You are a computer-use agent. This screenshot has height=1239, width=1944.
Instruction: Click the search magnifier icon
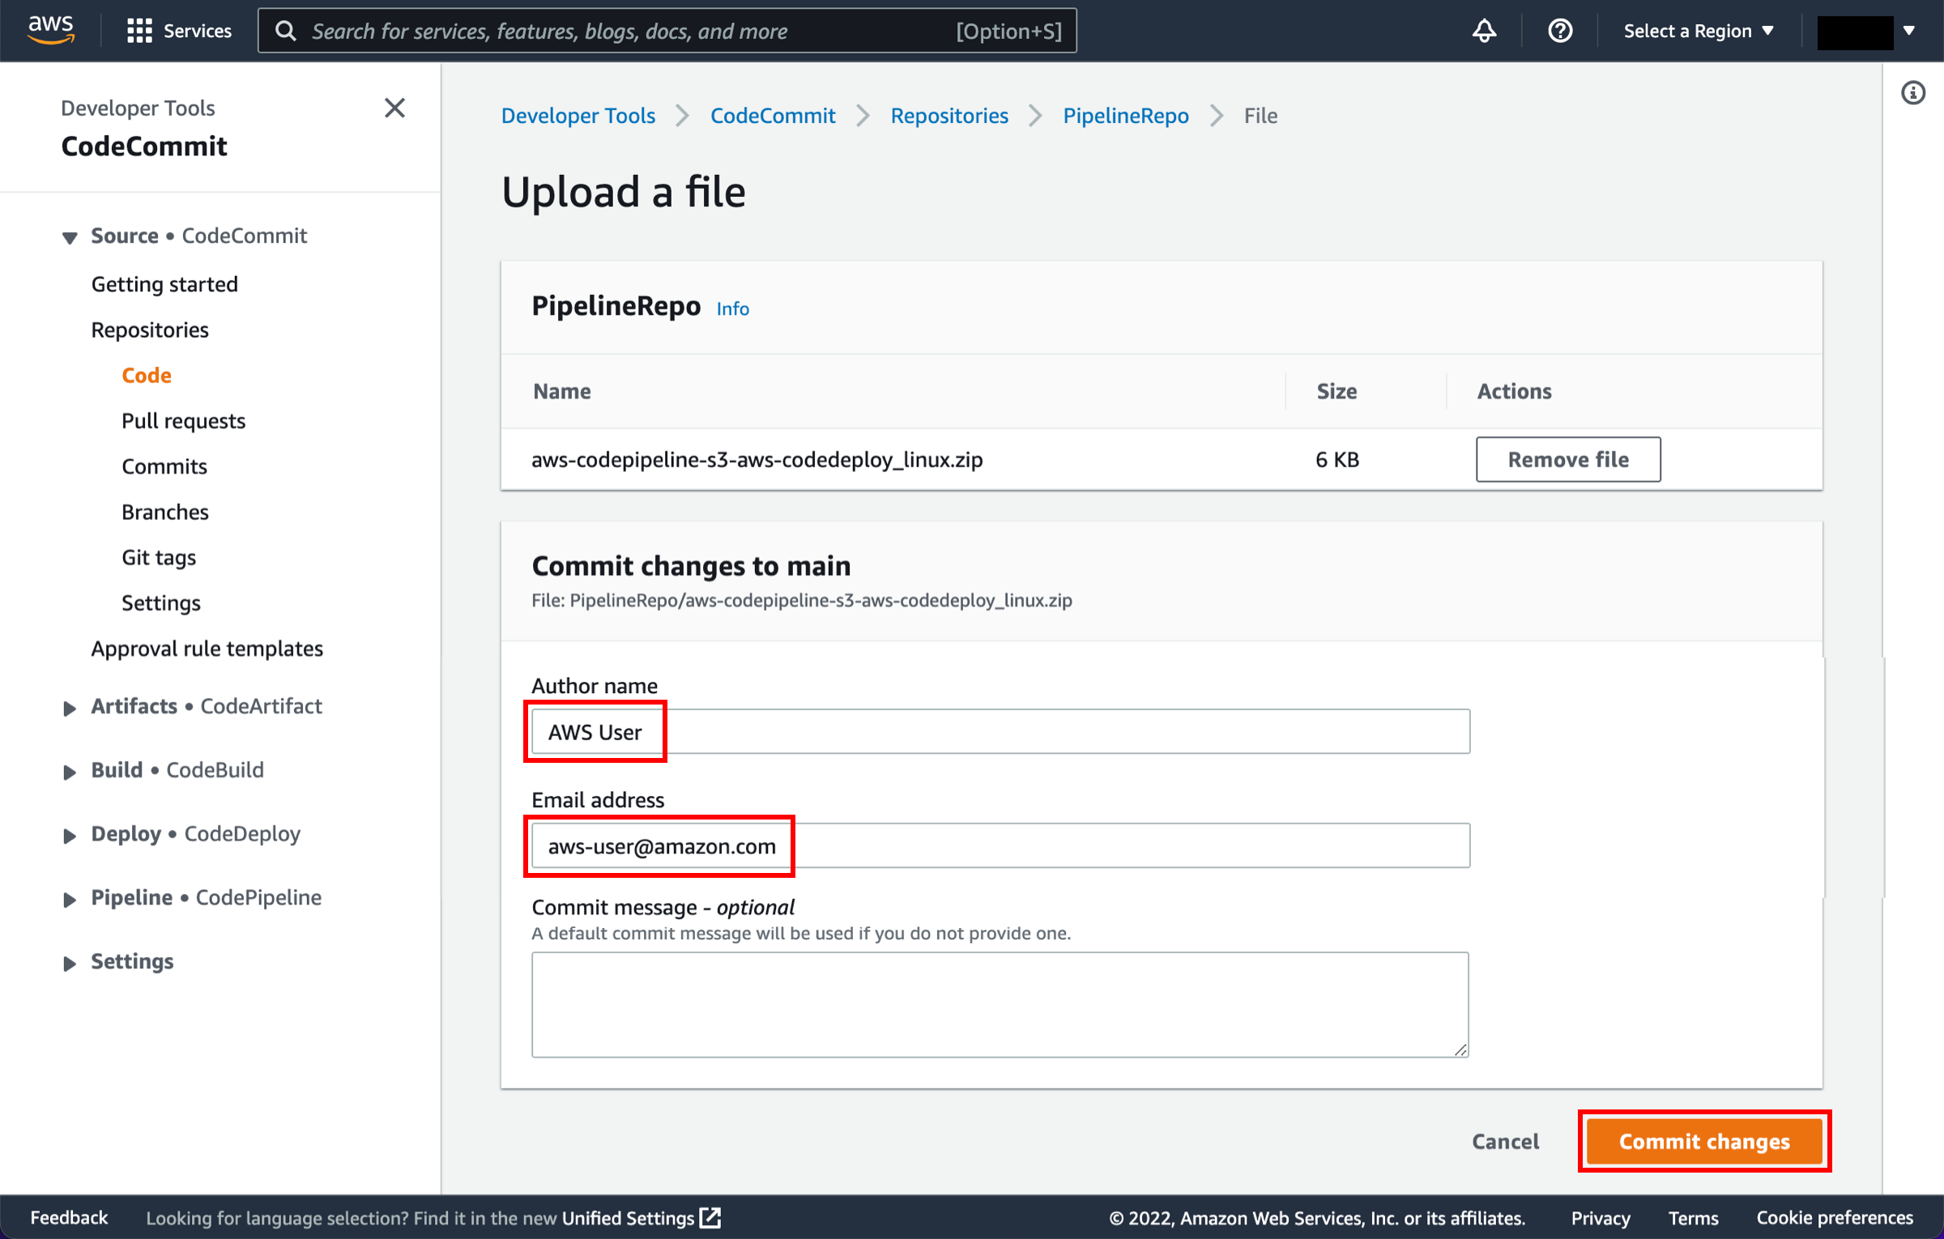285,31
